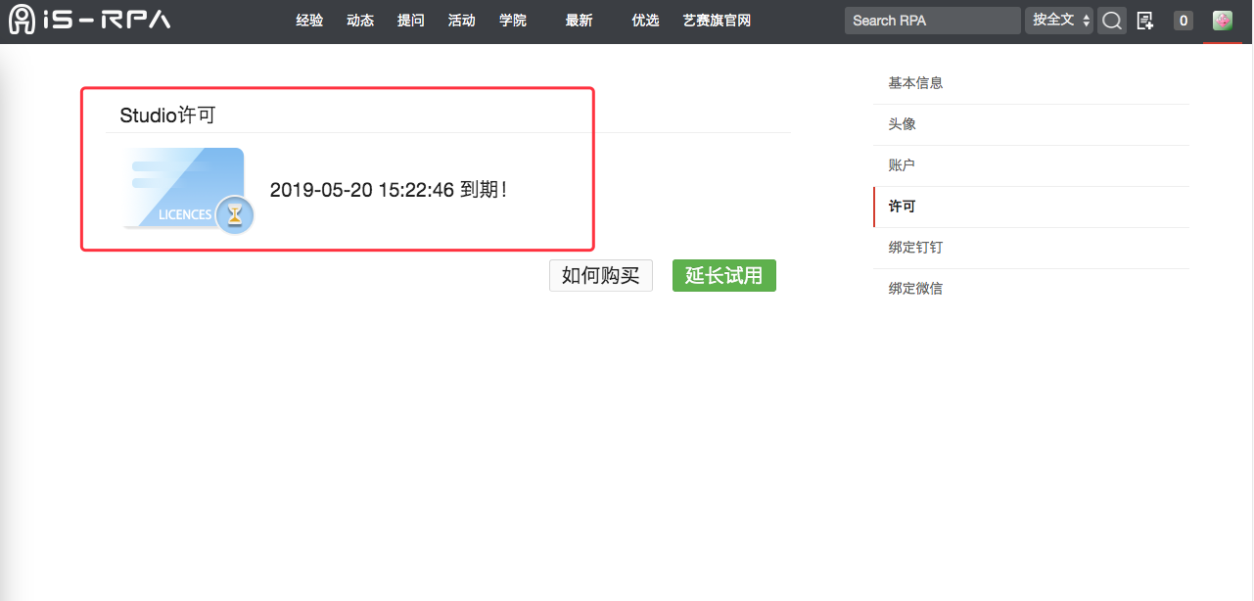The image size is (1254, 601).
Task: Open the 头像 settings tab
Action: 902,124
